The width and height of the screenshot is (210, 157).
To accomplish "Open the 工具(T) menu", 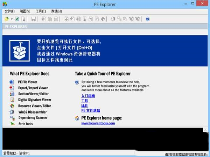I will click(x=41, y=12).
